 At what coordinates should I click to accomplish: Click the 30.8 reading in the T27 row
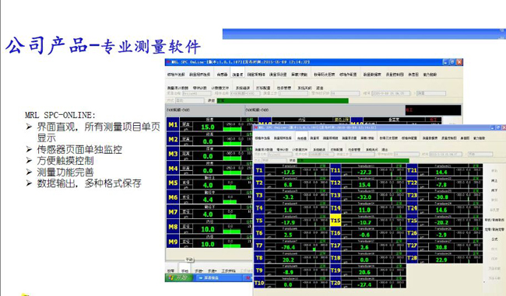[441, 247]
